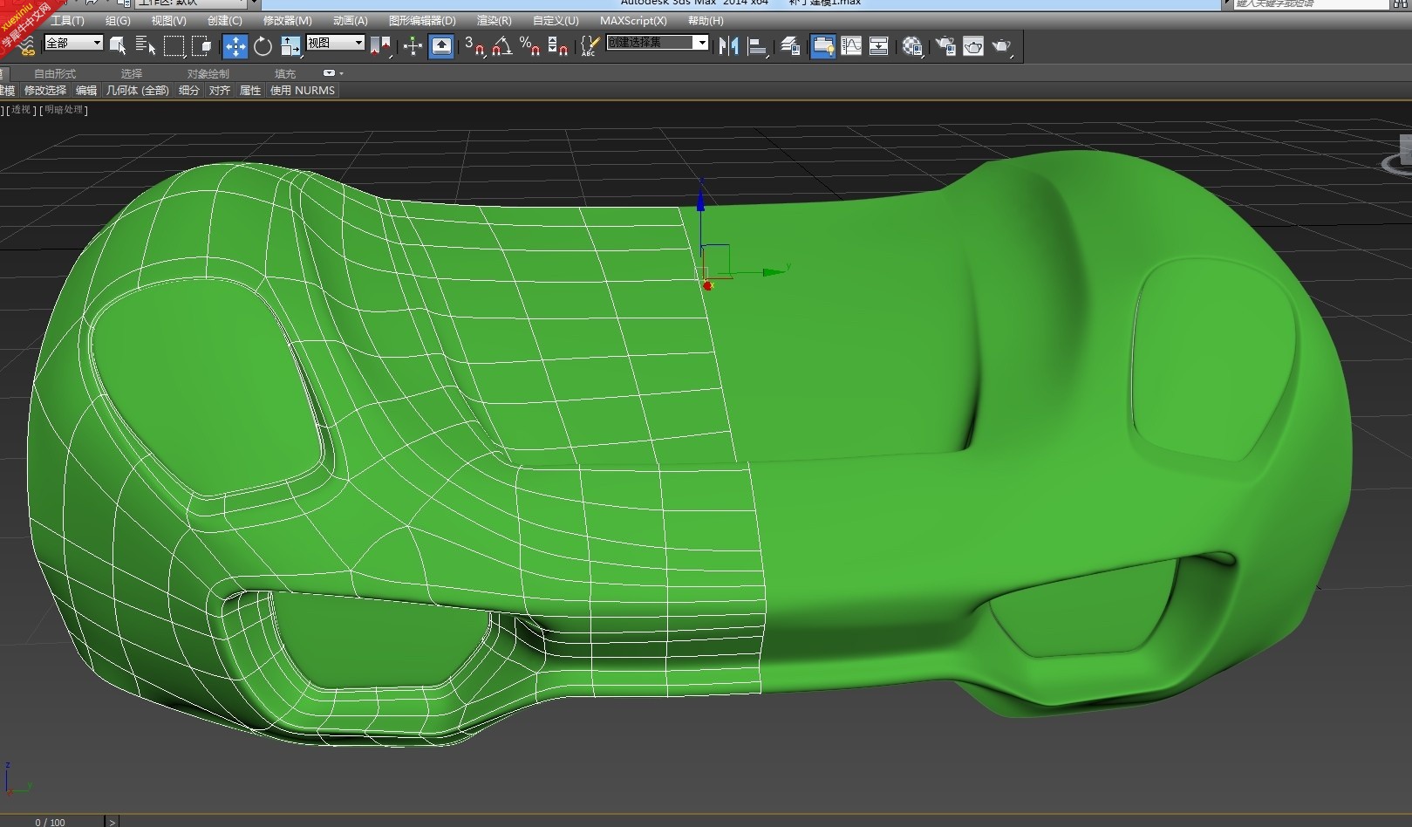Switch to the 自由形式 ribbon tab
1412x827 pixels.
[55, 73]
